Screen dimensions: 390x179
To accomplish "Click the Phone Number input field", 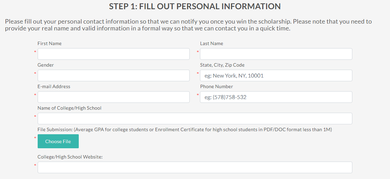I will click(x=276, y=97).
